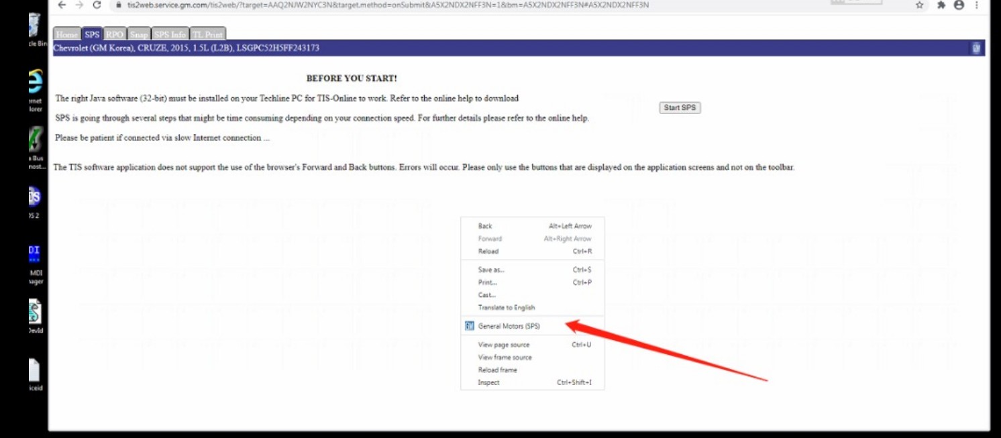
Task: Click the "Please be patient" line
Action: [162, 138]
